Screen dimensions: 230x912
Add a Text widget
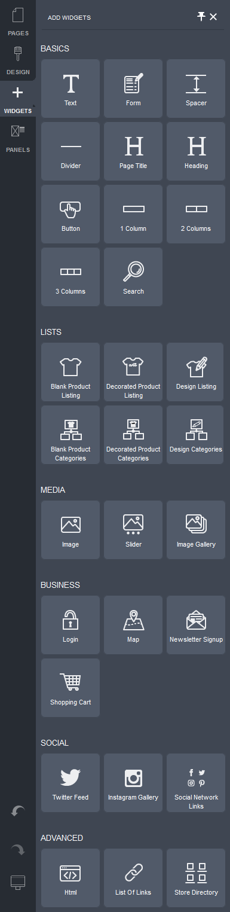[70, 89]
